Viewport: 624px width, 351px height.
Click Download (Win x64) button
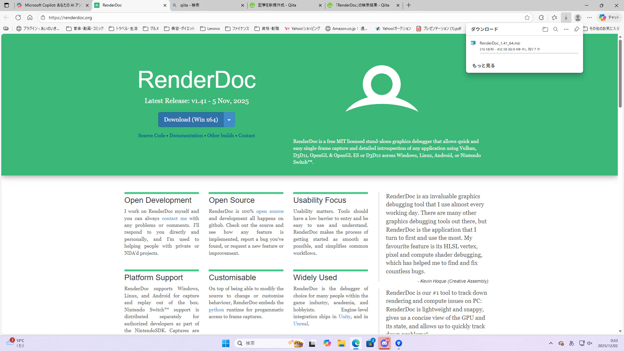pyautogui.click(x=191, y=120)
